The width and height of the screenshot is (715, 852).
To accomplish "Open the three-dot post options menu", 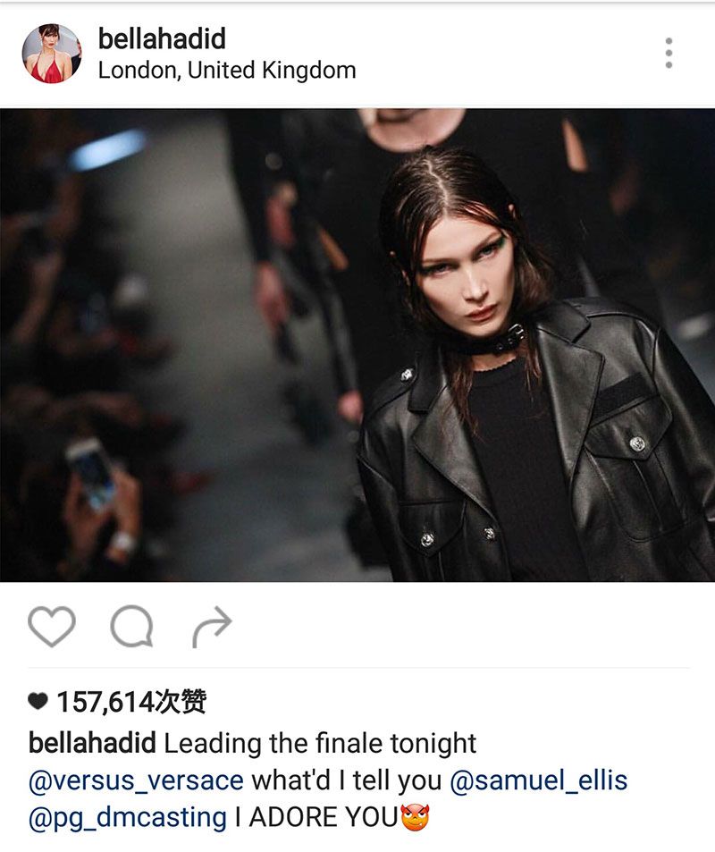I will coord(669,53).
